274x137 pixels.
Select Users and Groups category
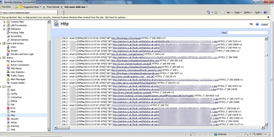[15, 43]
